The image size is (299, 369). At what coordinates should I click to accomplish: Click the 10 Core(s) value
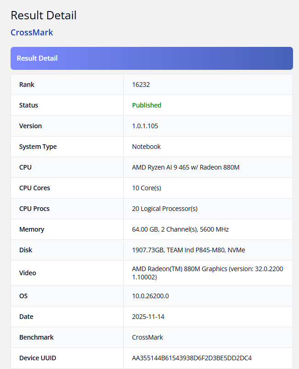pyautogui.click(x=145, y=188)
